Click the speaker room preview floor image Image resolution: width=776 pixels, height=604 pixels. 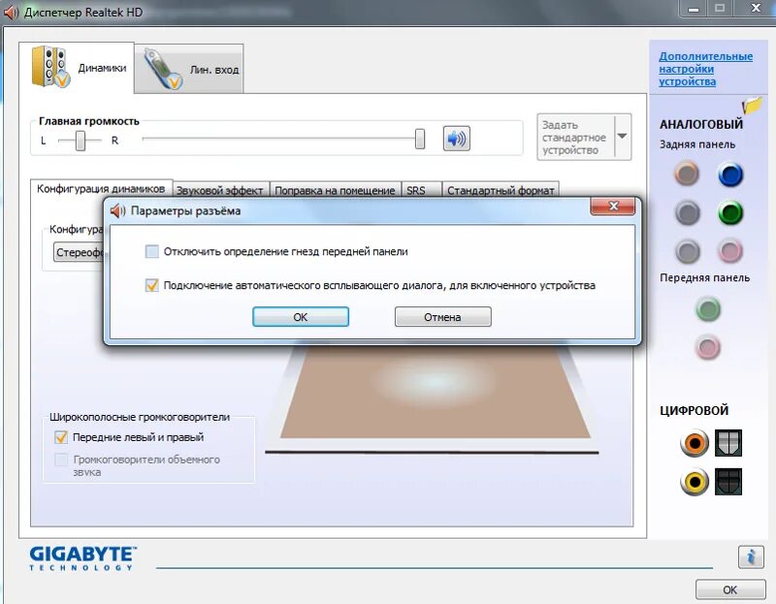[x=435, y=393]
